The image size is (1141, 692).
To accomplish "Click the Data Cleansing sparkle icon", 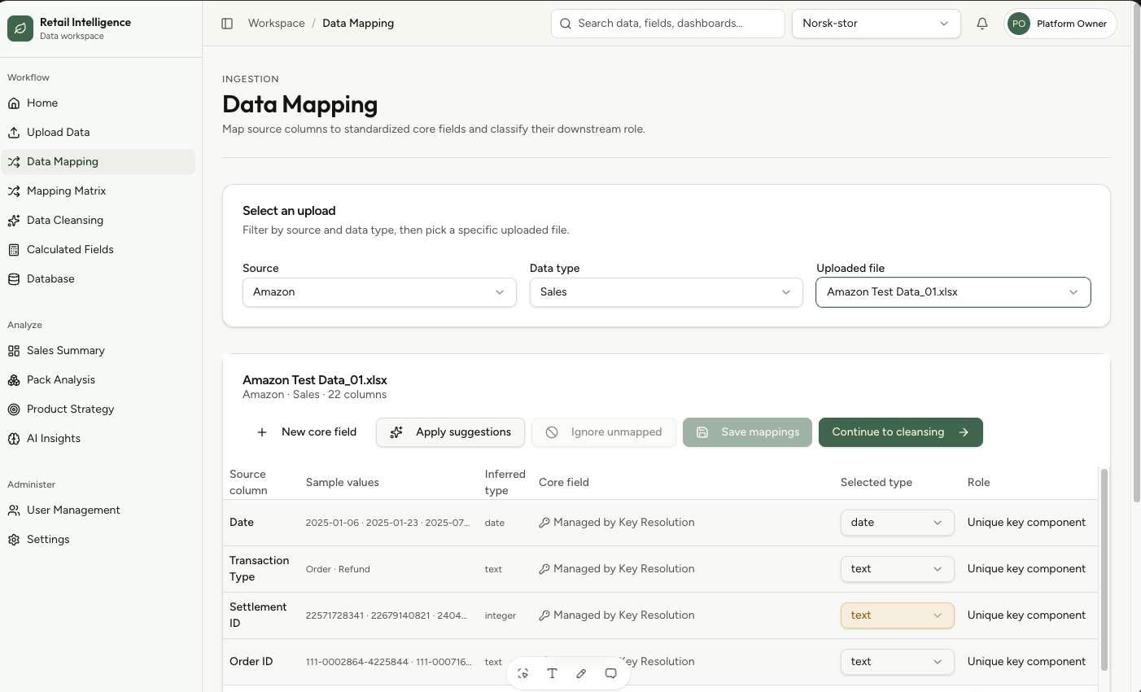I will (14, 221).
